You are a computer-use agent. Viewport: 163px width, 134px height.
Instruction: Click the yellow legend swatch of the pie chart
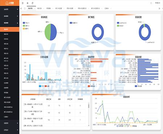click(x=24, y=29)
